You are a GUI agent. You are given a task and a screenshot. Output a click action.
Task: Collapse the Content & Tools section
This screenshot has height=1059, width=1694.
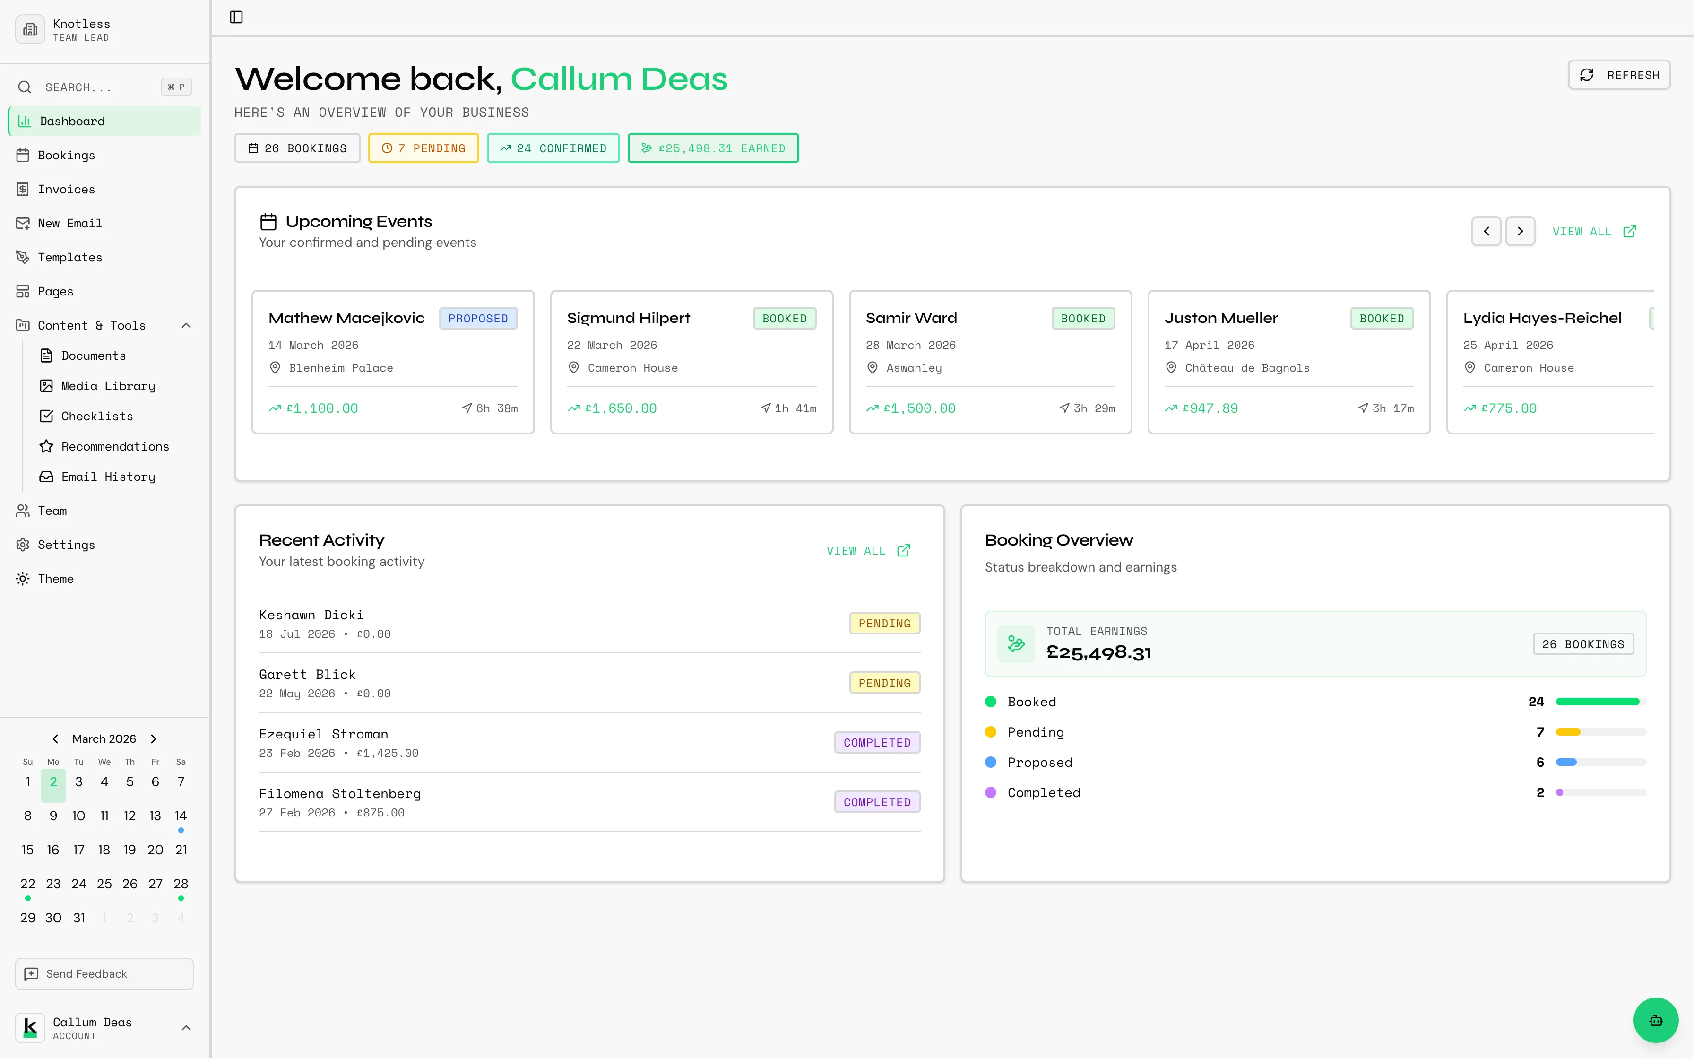pyautogui.click(x=185, y=325)
